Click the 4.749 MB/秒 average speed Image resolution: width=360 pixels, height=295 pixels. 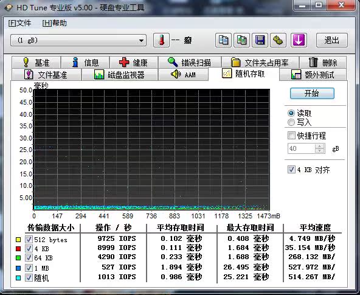pos(312,238)
